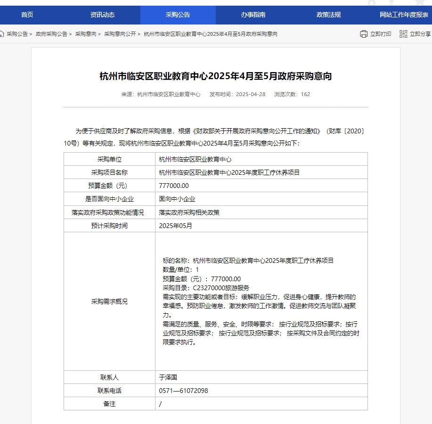Open the 办事指南 navigation item

253,15
